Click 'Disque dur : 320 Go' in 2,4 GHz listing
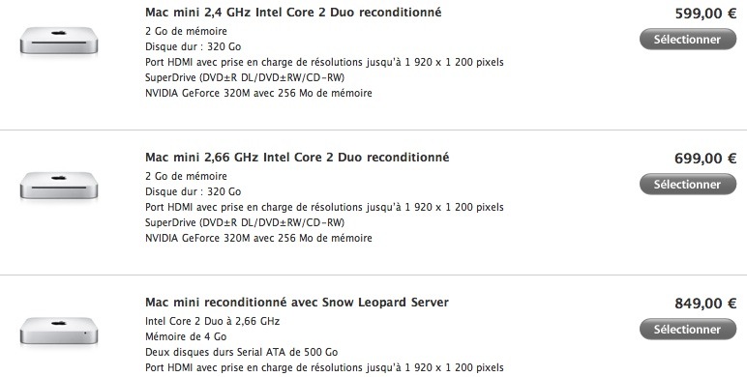 pos(193,46)
